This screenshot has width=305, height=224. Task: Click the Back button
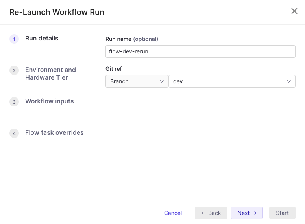(x=211, y=213)
